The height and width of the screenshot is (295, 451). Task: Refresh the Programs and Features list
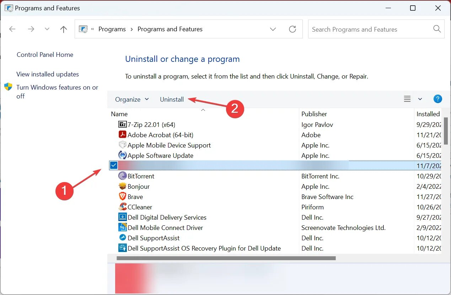coord(292,29)
